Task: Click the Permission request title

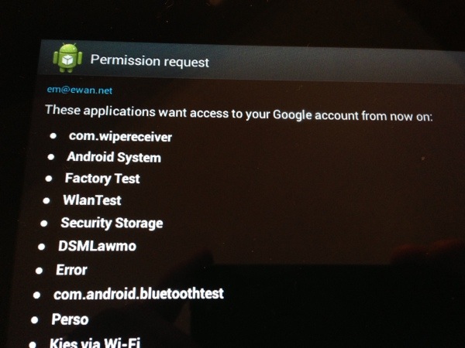Action: pyautogui.click(x=150, y=60)
